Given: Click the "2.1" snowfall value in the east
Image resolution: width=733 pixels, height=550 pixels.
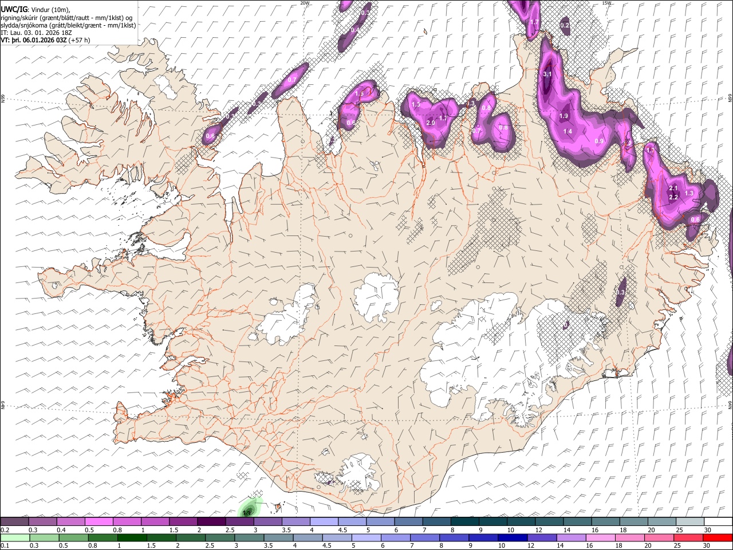Looking at the screenshot, I should click(x=673, y=188).
